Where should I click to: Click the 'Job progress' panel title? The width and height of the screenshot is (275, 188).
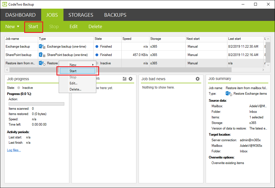coord(18,79)
